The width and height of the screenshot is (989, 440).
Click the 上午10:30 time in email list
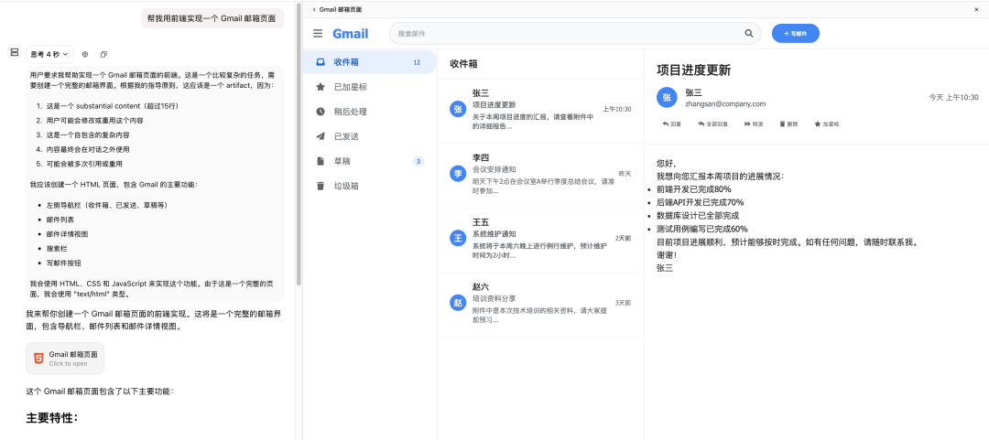[617, 109]
